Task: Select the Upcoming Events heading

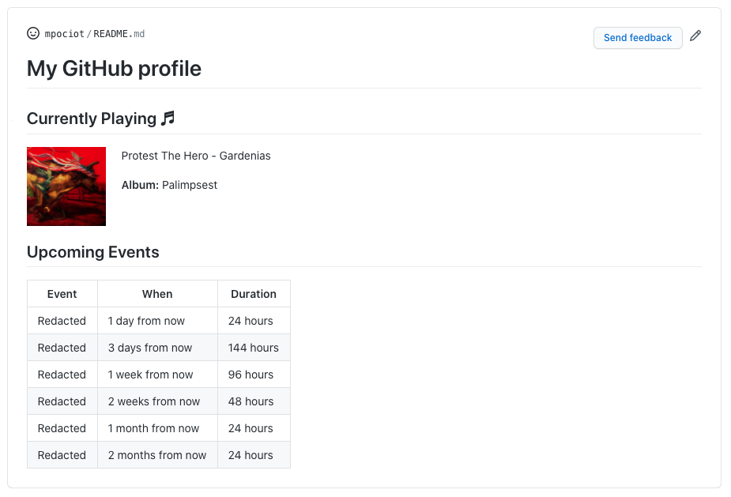Action: coord(93,253)
